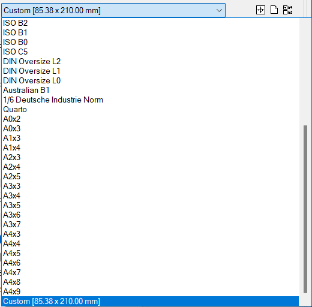
Task: Select A3x7 in the dropdown list
Action: [150, 224]
